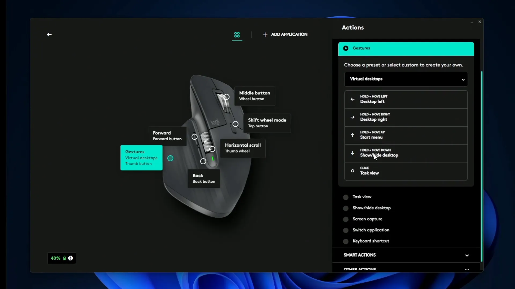Click the battery icon showing 40%

click(64, 258)
